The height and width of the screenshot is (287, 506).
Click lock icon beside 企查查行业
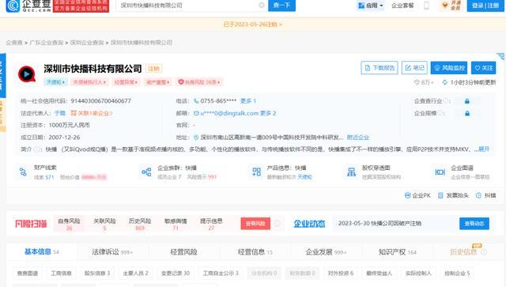point(467,101)
